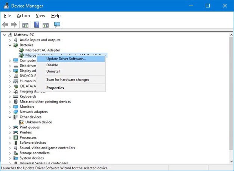Click the Batteries category icon
Viewport: 234px width, 171px height.
point(16,45)
